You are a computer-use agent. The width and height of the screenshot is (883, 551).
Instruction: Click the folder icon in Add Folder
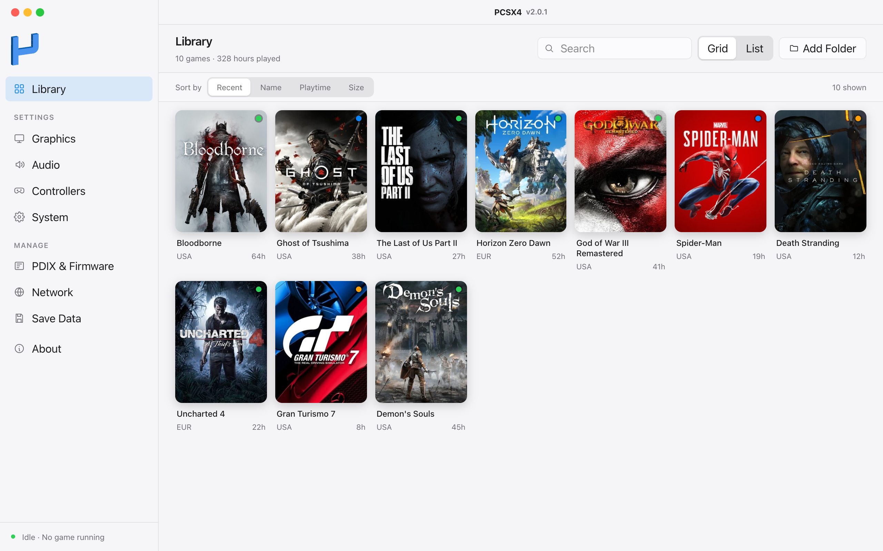(794, 49)
